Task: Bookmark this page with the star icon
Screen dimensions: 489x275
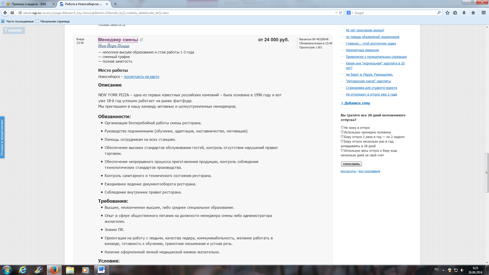Action: pyautogui.click(x=447, y=13)
